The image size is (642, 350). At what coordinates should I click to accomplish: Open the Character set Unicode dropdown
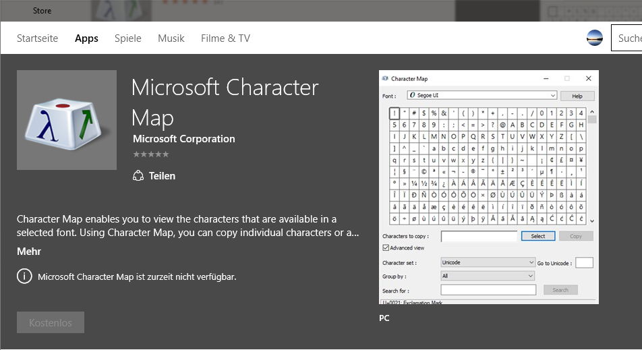488,262
